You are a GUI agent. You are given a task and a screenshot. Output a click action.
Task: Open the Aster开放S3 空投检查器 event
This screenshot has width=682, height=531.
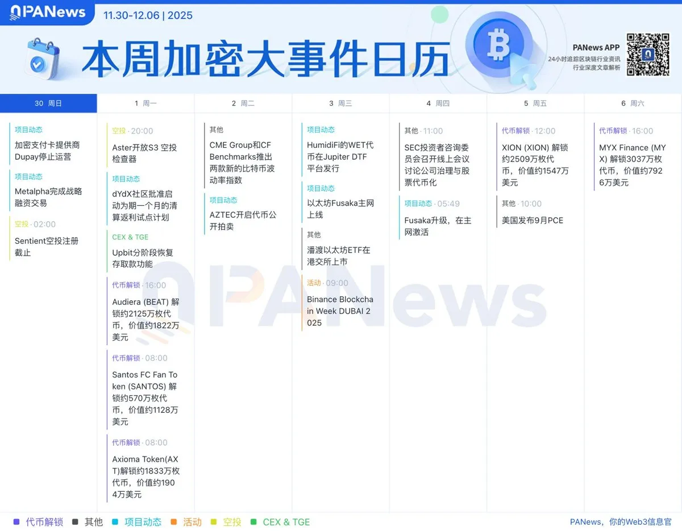(x=144, y=154)
